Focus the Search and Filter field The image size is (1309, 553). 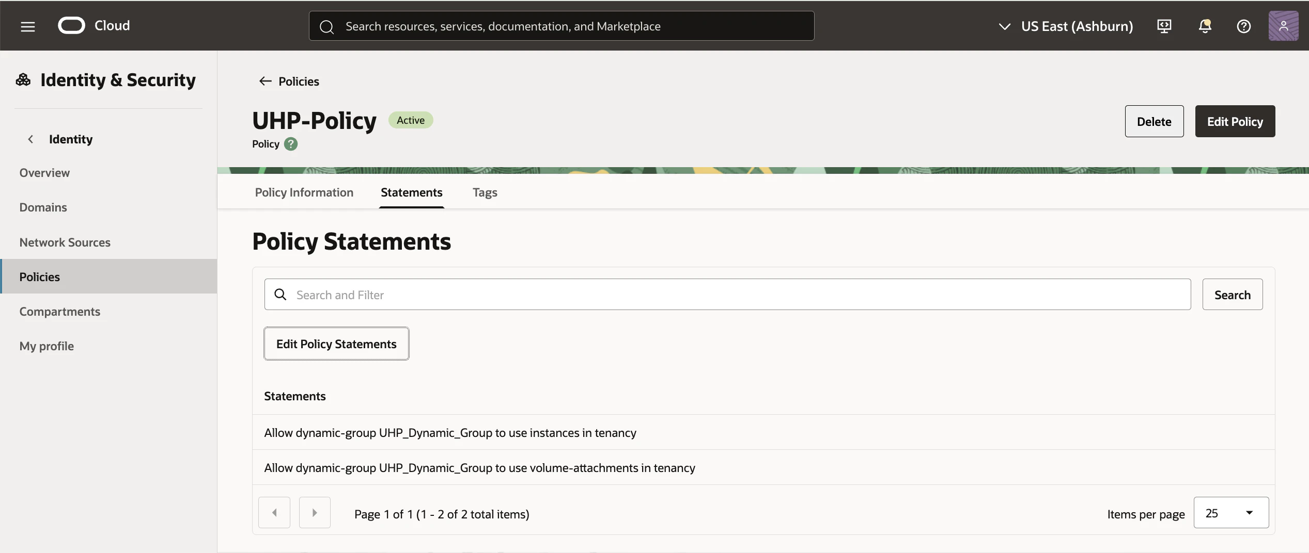pos(727,295)
